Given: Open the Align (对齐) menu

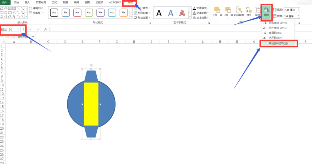Looking at the screenshot, I should 249,12.
